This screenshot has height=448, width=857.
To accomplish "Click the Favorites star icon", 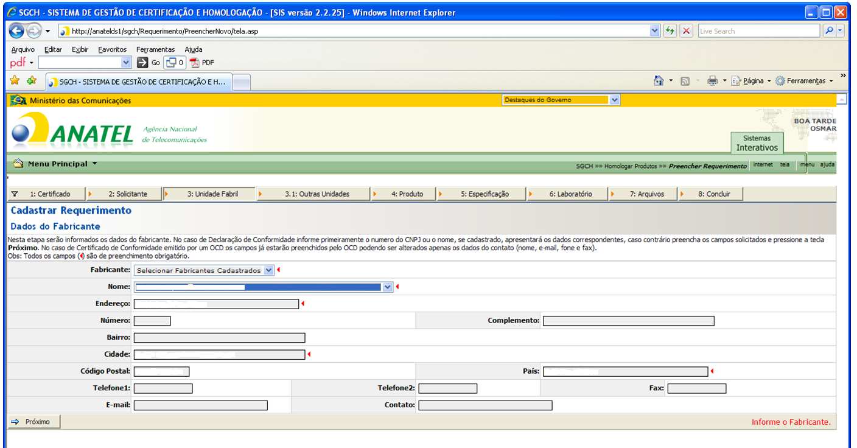I will click(x=15, y=80).
